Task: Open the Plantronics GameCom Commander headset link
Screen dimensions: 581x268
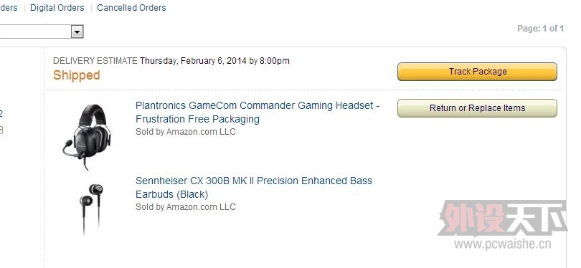Action: coord(258,113)
